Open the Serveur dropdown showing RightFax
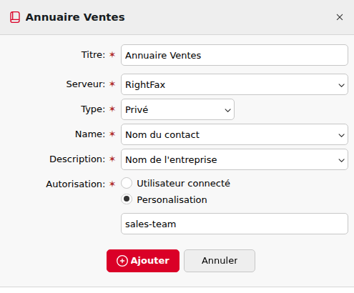This screenshot has height=293, width=354. [x=235, y=84]
